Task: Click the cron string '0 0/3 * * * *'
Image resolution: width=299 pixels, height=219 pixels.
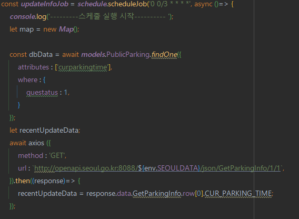Action: 170,4
